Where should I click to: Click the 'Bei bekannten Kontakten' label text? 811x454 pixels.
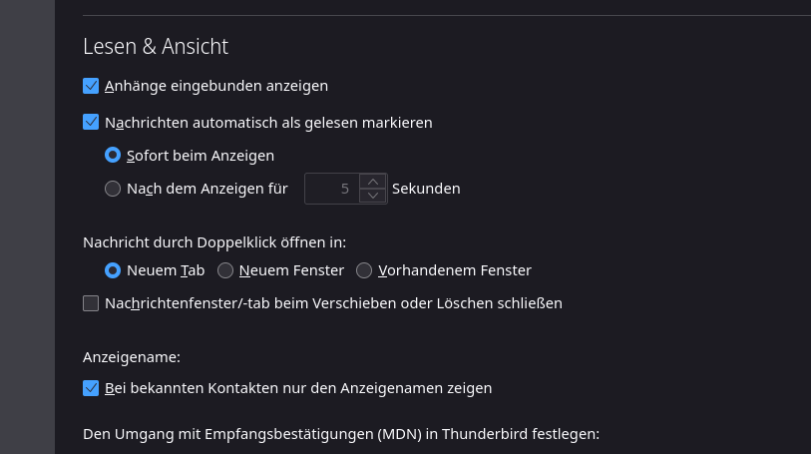point(298,388)
